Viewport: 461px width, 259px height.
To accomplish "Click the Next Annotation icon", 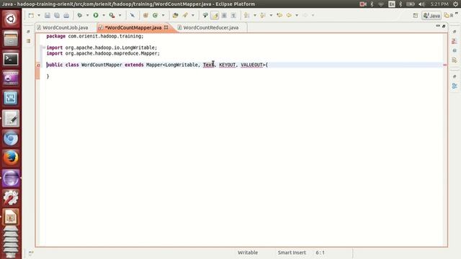I will point(246,15).
